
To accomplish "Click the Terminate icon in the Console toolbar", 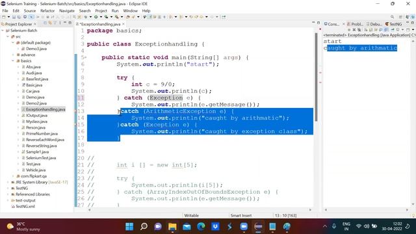I will point(349,29).
